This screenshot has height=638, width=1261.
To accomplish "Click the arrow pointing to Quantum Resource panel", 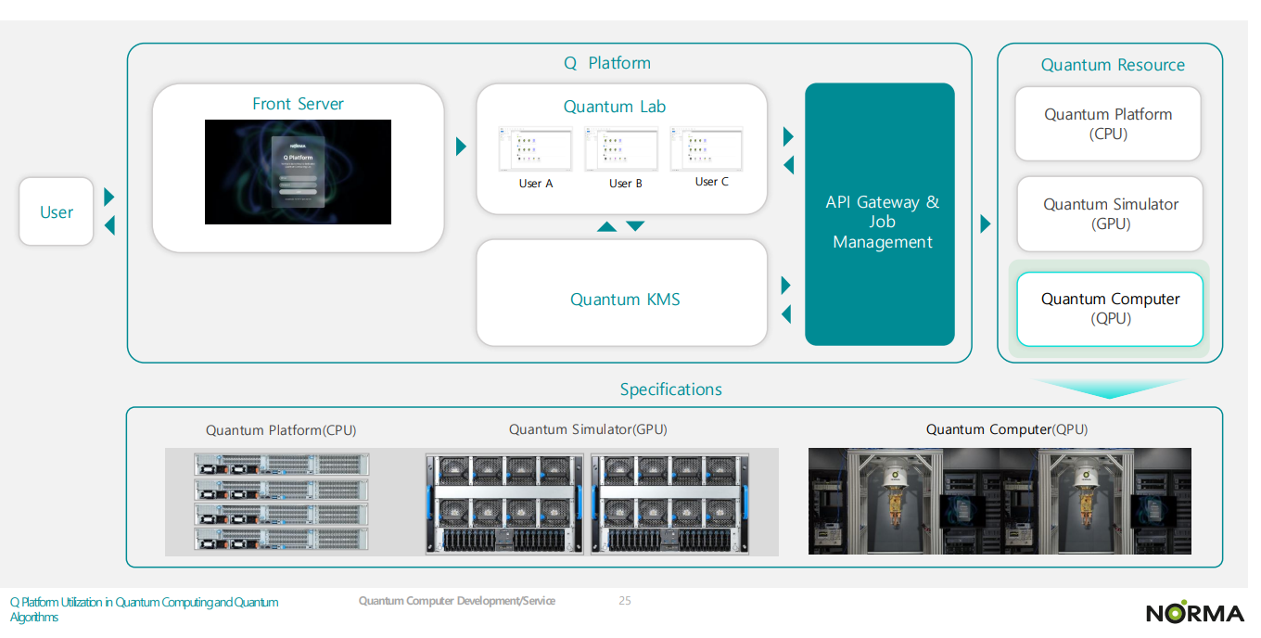I will [985, 223].
